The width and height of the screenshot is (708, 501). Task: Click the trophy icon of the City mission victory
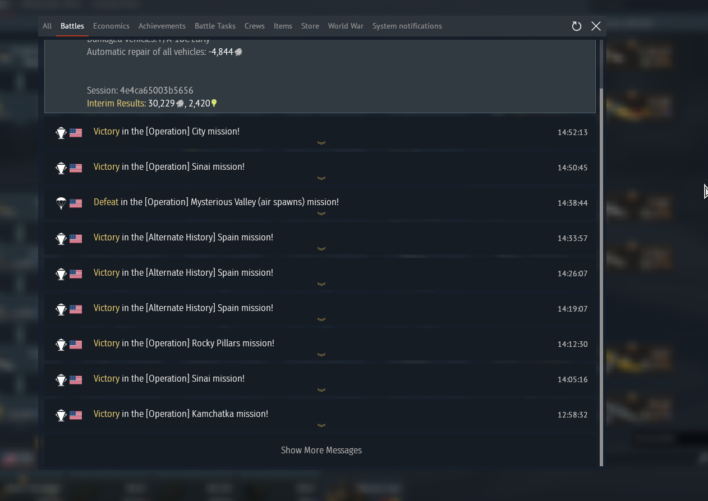61,133
